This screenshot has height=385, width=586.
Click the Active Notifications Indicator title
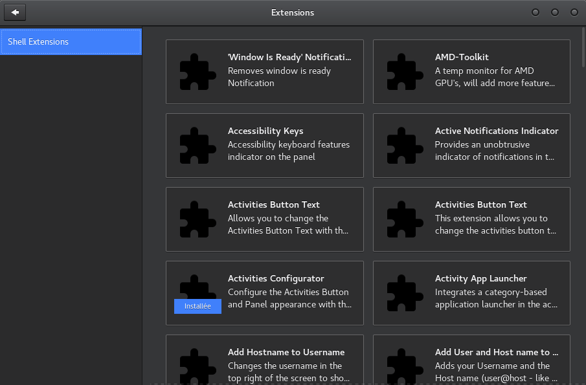496,131
